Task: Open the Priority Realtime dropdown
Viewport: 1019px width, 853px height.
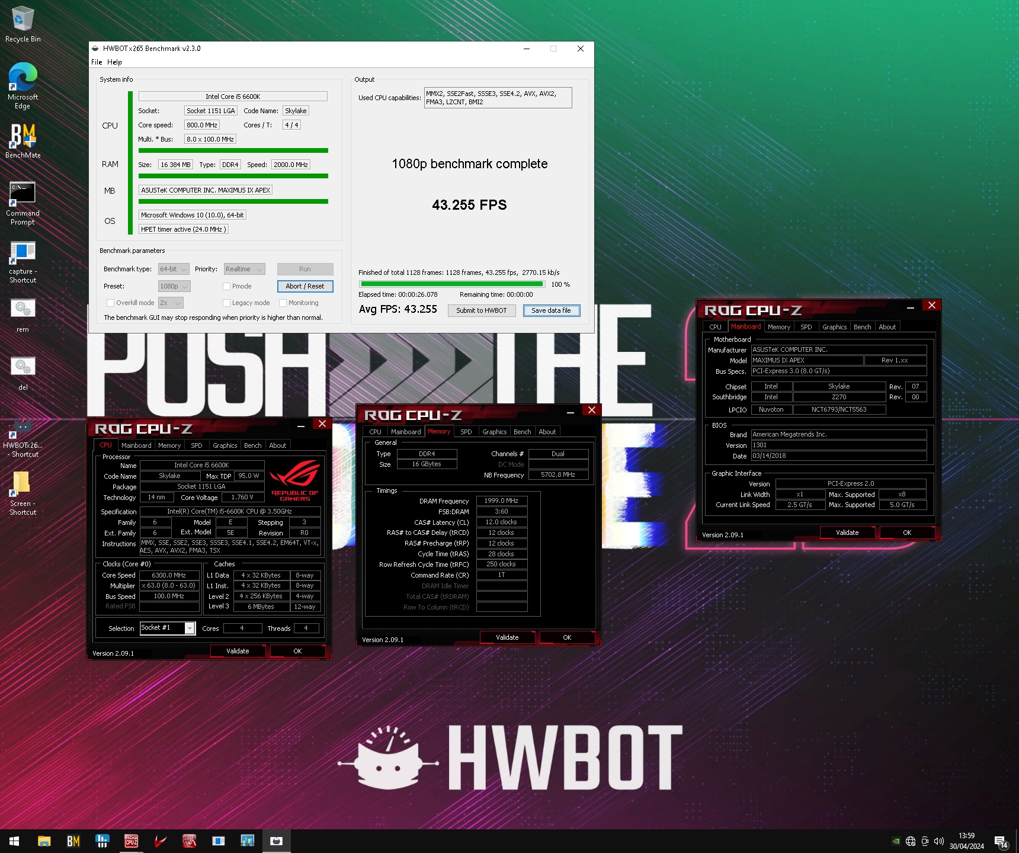Action: pos(244,269)
